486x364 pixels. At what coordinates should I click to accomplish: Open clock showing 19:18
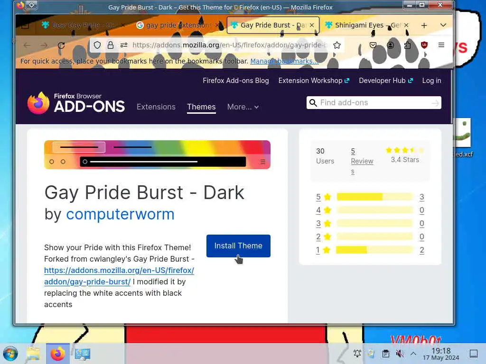click(441, 354)
